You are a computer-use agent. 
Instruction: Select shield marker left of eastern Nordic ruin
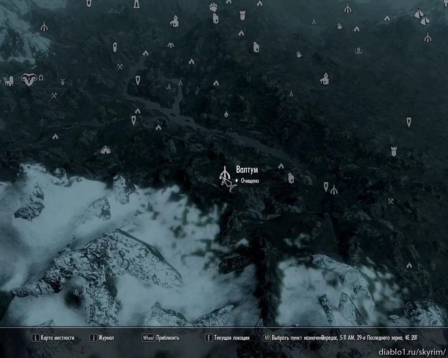326,187
